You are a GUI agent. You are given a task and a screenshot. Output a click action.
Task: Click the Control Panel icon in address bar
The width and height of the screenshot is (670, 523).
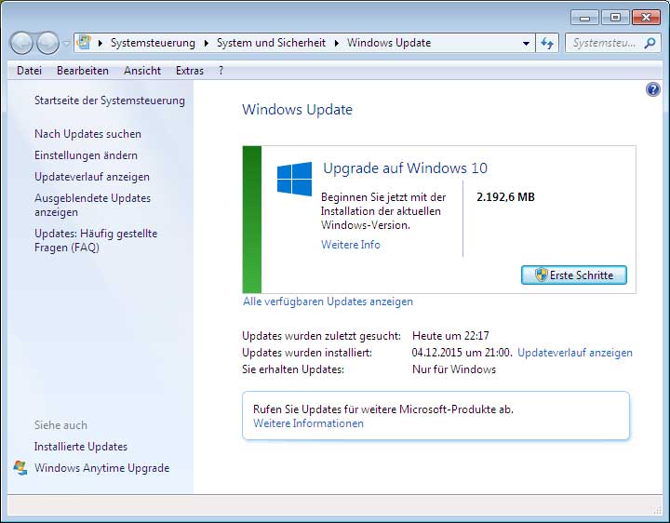pos(84,42)
